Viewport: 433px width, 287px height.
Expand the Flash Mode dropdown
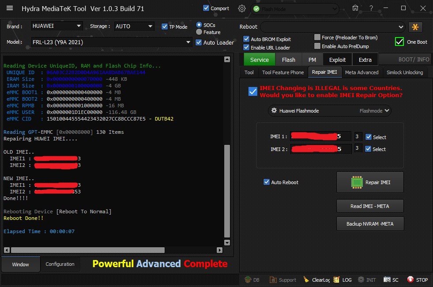pyautogui.click(x=295, y=9)
